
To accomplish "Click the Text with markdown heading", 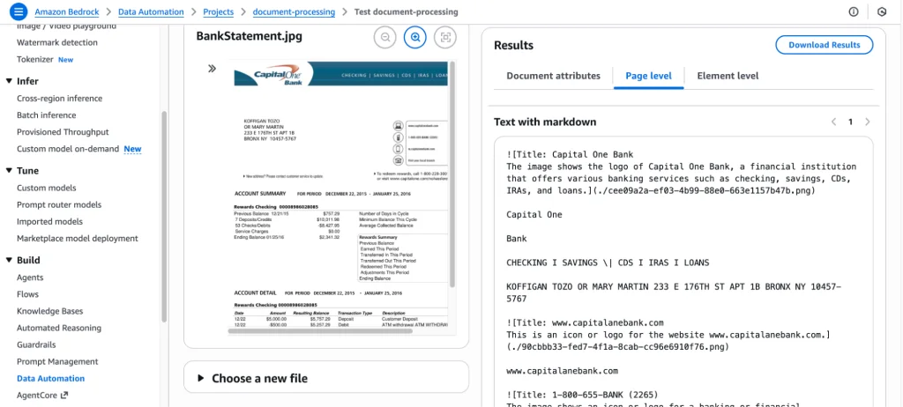I will coord(545,122).
